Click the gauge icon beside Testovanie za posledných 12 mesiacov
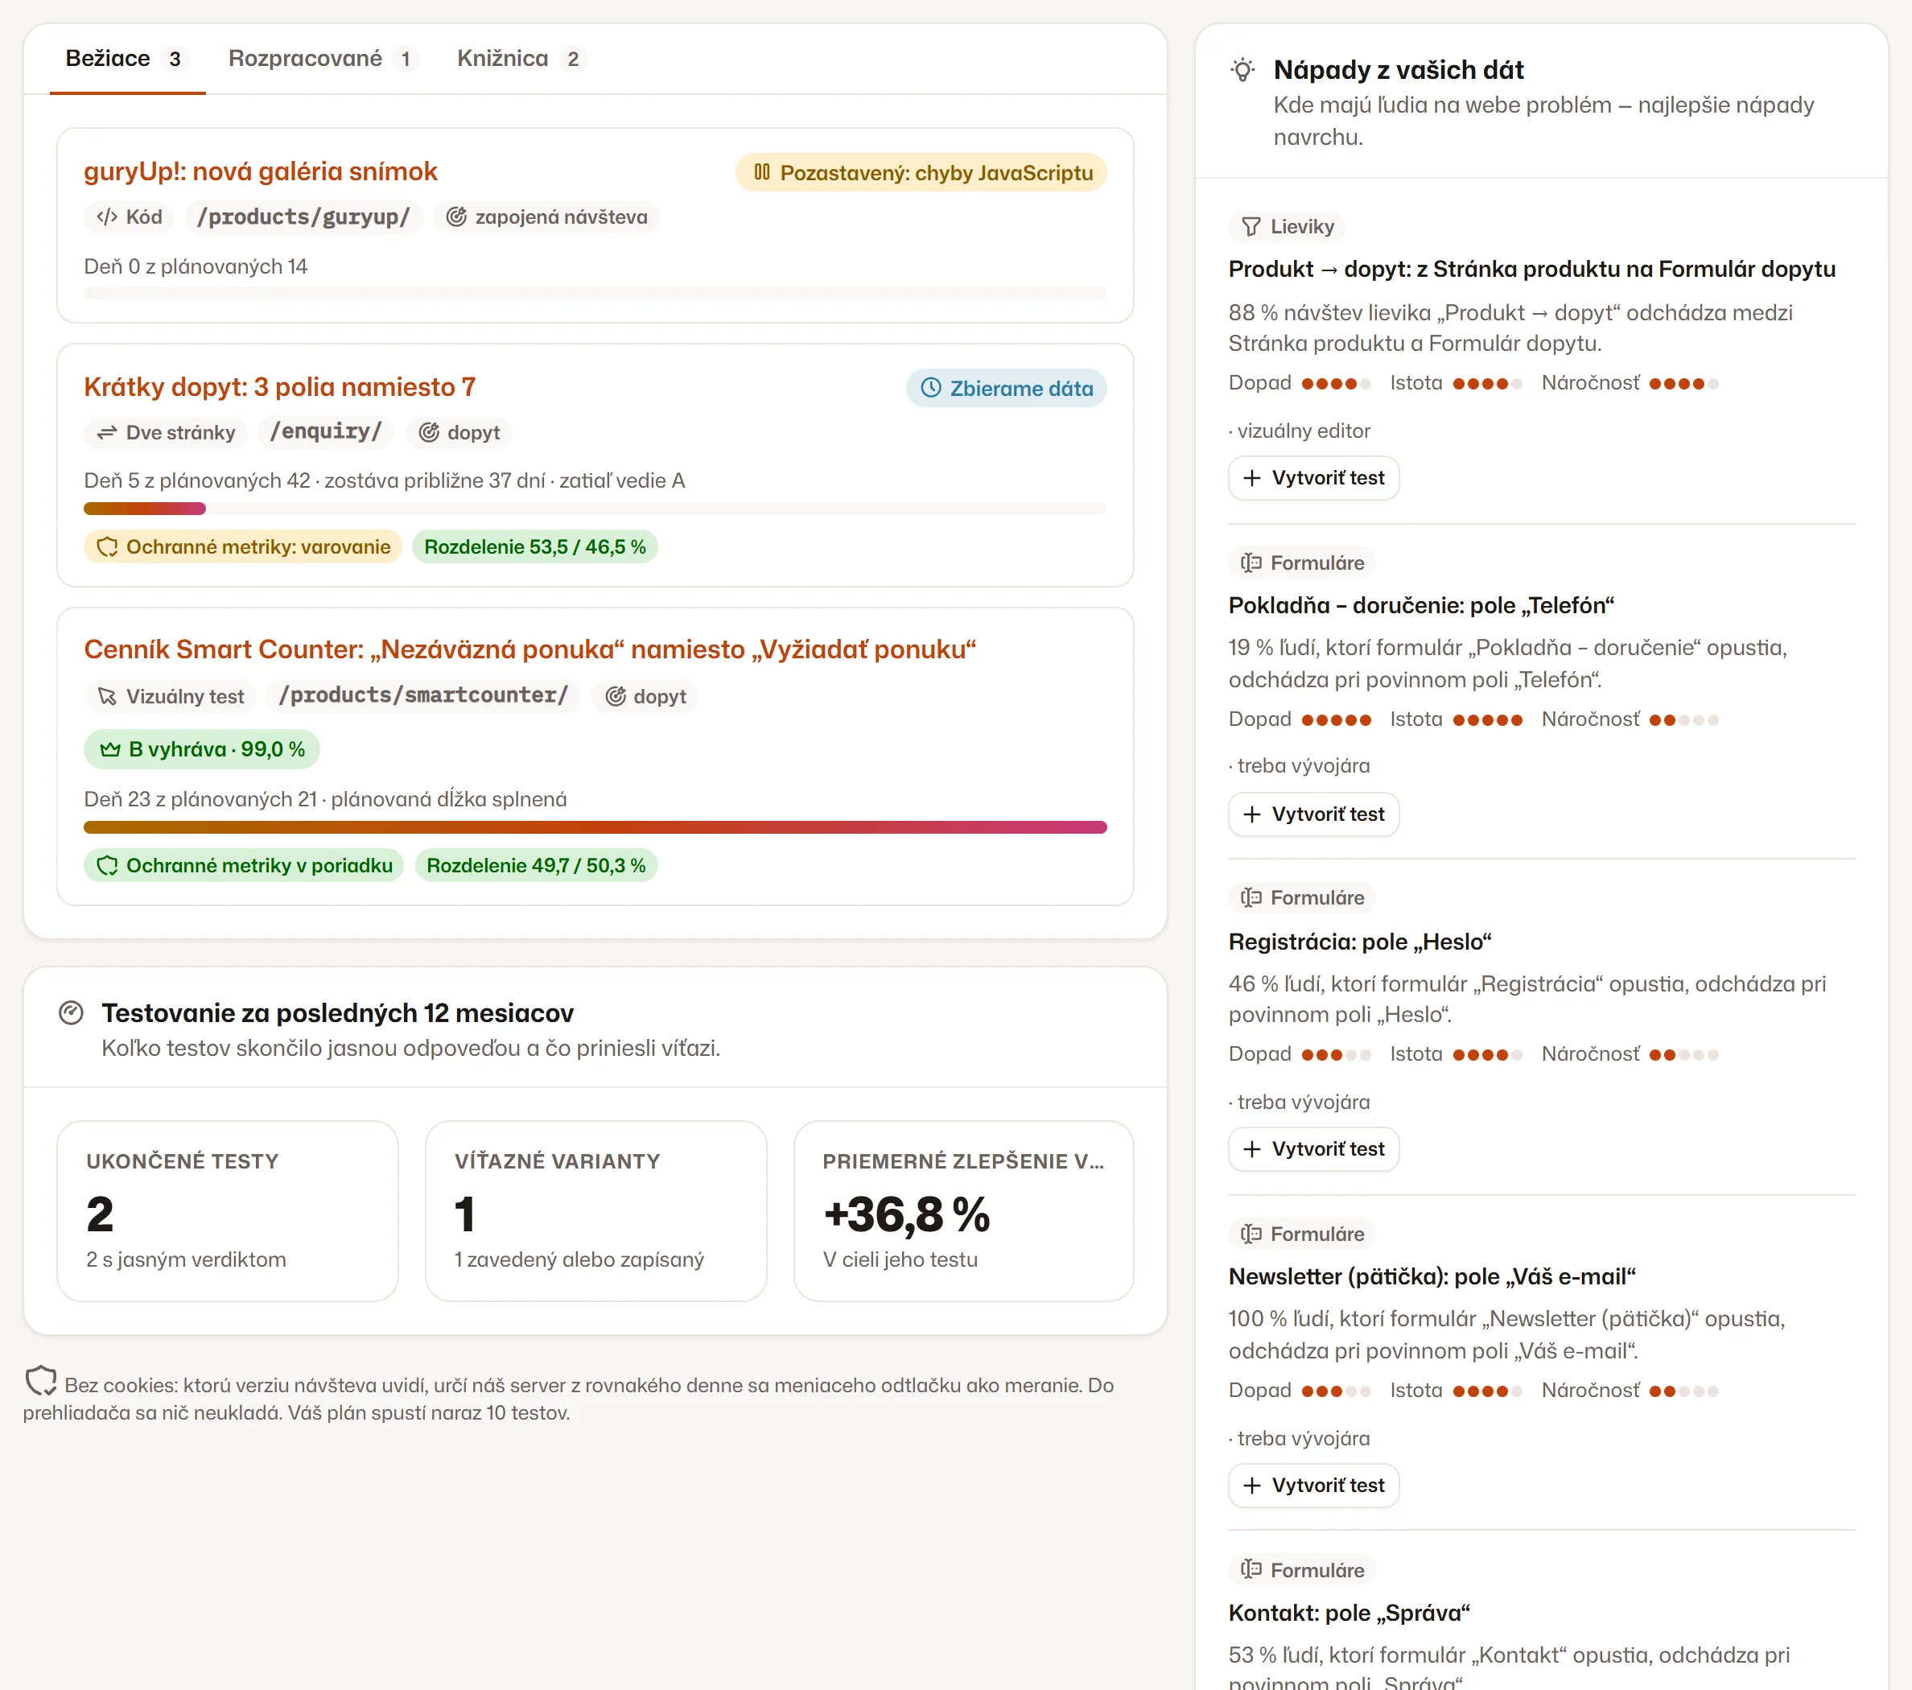Viewport: 1912px width, 1690px height. click(x=71, y=1013)
